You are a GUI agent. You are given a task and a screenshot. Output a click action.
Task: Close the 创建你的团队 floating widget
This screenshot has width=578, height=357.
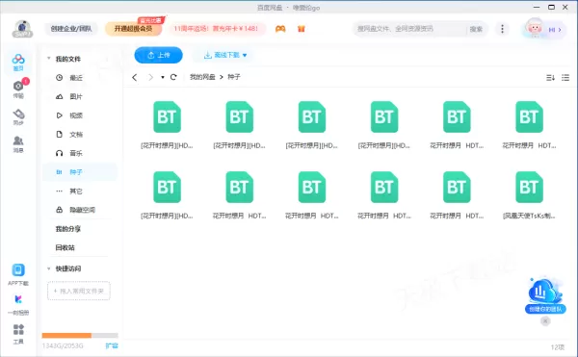click(x=545, y=321)
